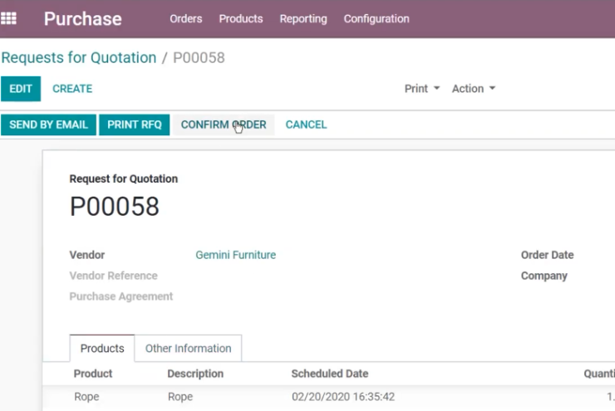Screen dimensions: 615x411
Task: Click the CREATE button
Action: (x=72, y=89)
